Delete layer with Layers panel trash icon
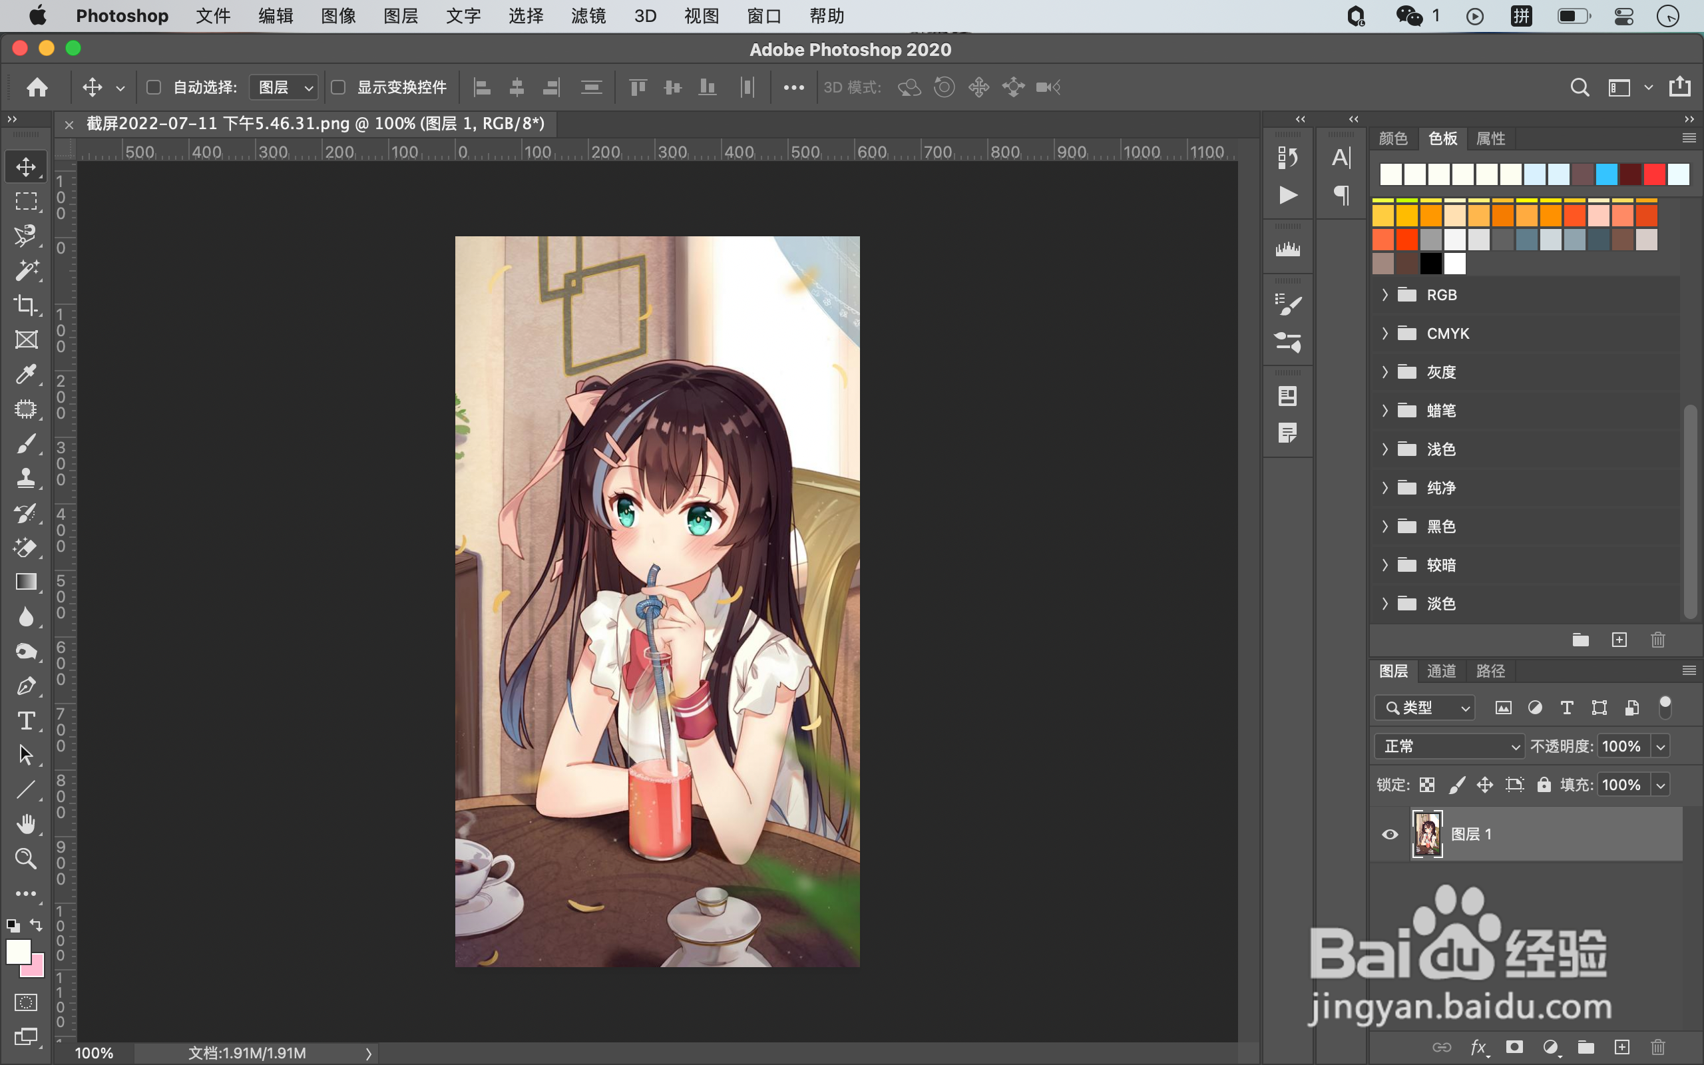The width and height of the screenshot is (1704, 1065). click(1658, 1048)
